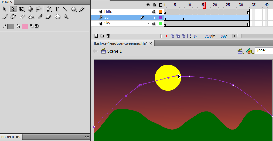The height and width of the screenshot is (141, 273).
Task: Switch to flash-cs-4-motion-tweening.fla tab
Action: [x=120, y=43]
